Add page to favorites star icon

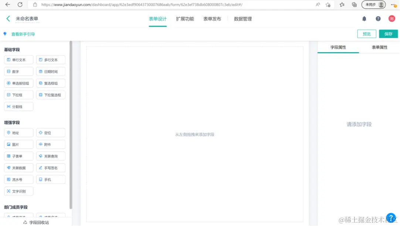tap(328, 4)
